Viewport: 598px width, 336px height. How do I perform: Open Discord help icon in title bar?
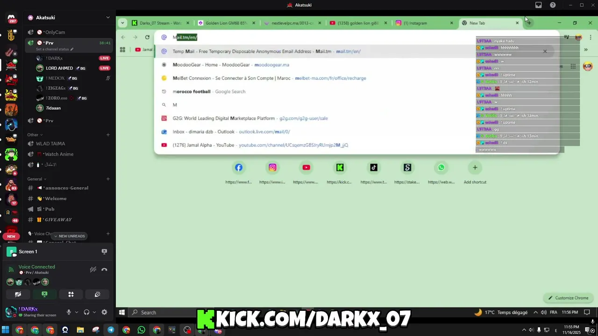pyautogui.click(x=553, y=5)
